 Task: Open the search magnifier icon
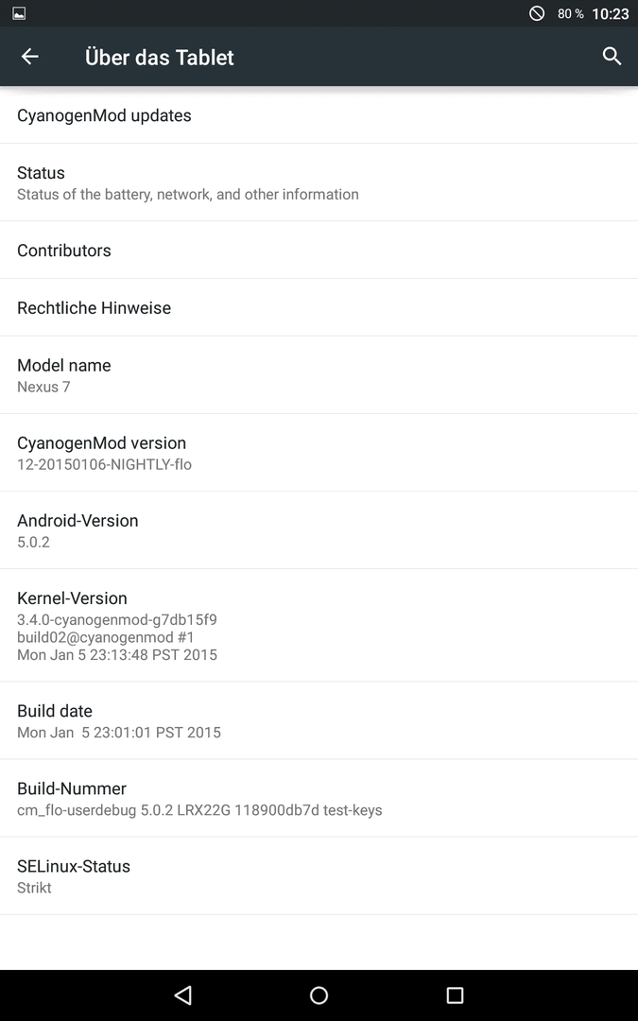(x=612, y=57)
